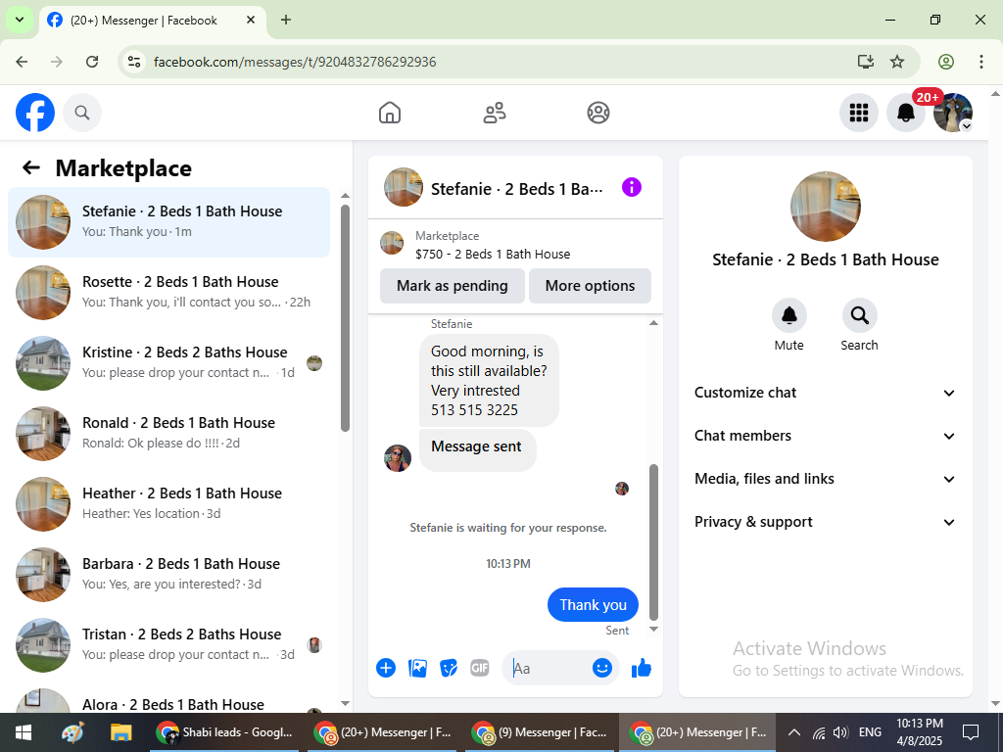The height and width of the screenshot is (752, 1003).
Task: Expand Media, files and links section
Action: click(x=825, y=479)
